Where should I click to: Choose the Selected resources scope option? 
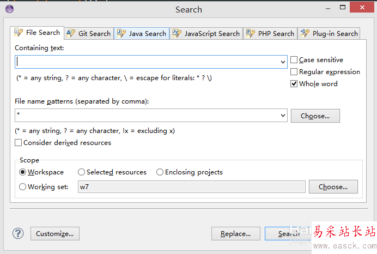[82, 172]
